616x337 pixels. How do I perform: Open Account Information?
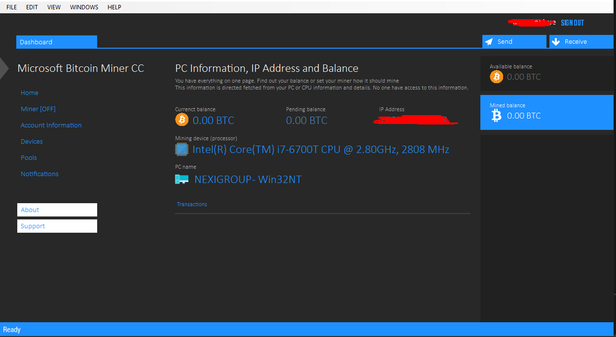(x=51, y=125)
